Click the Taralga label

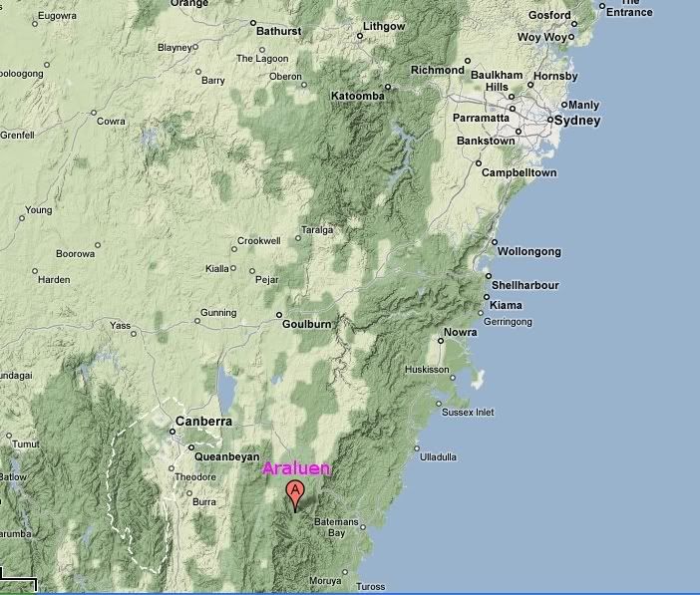point(317,230)
